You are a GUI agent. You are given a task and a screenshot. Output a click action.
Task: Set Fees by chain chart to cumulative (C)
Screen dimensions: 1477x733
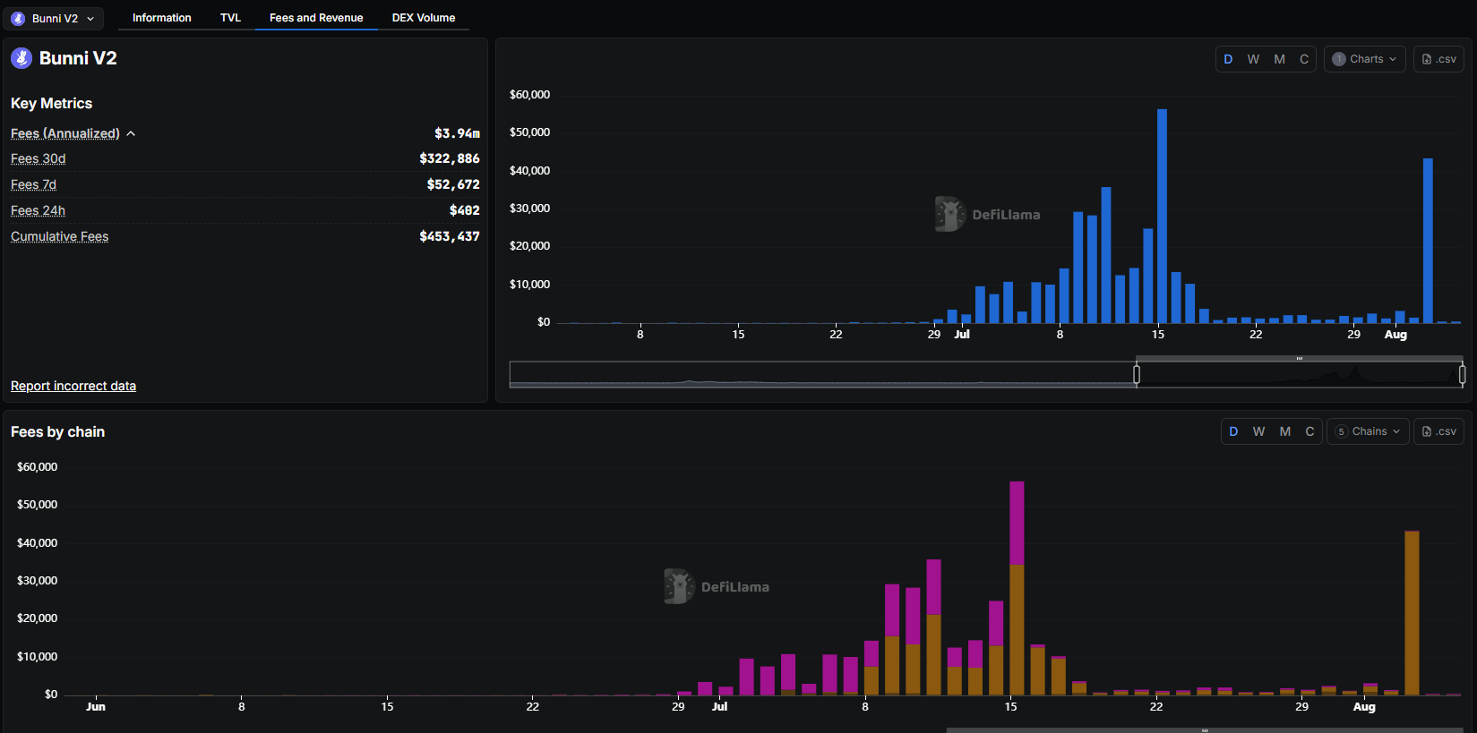[x=1310, y=431]
